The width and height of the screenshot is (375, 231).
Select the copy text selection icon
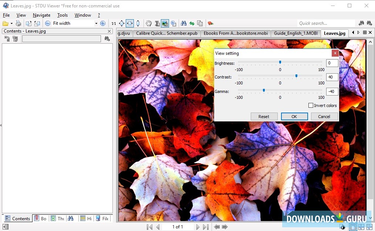click(x=200, y=23)
